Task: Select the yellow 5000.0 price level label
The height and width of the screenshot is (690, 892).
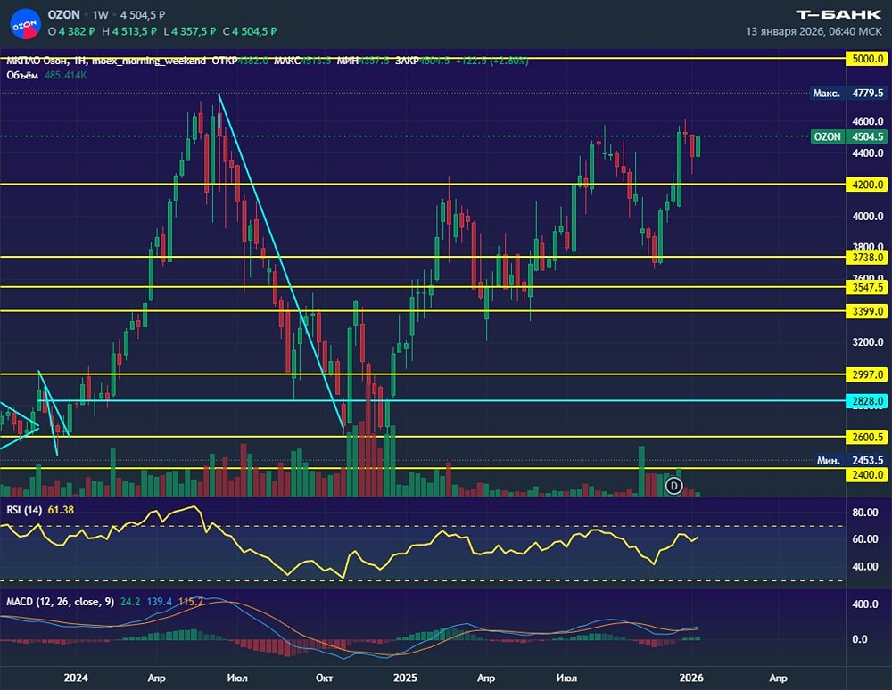Action: 866,59
